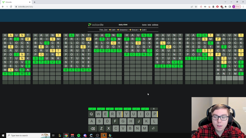The width and height of the screenshot is (246, 138).
Task: Open Chrome from the taskbar
Action: click(66, 135)
